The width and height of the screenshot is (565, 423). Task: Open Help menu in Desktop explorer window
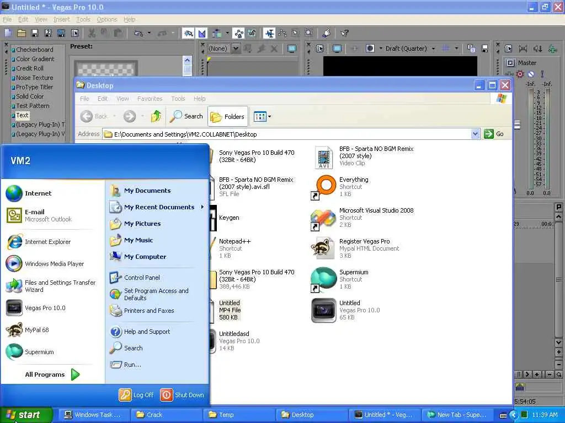click(199, 99)
